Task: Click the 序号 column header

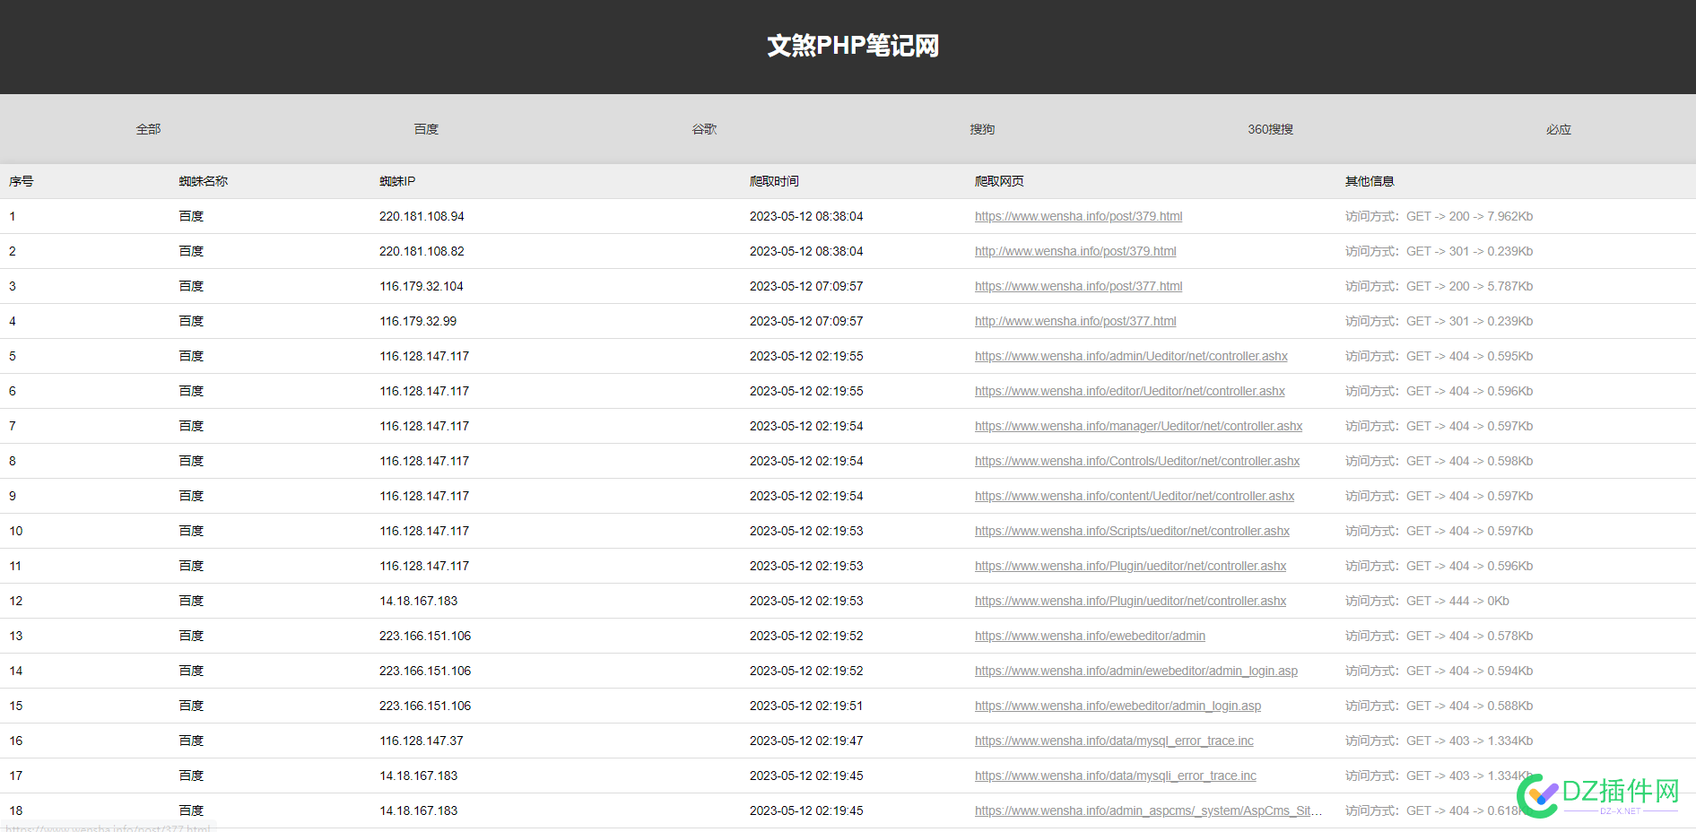Action: click(22, 181)
